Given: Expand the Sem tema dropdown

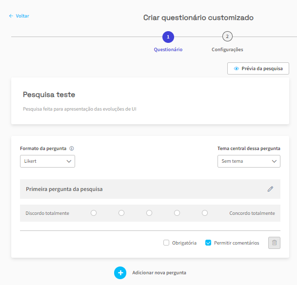Looking at the screenshot, I should click(249, 161).
